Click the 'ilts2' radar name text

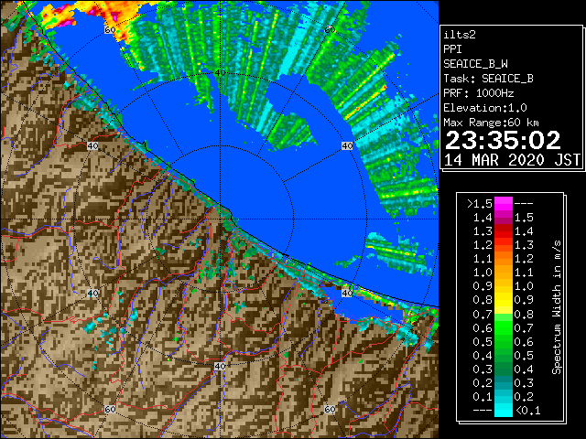click(x=460, y=35)
